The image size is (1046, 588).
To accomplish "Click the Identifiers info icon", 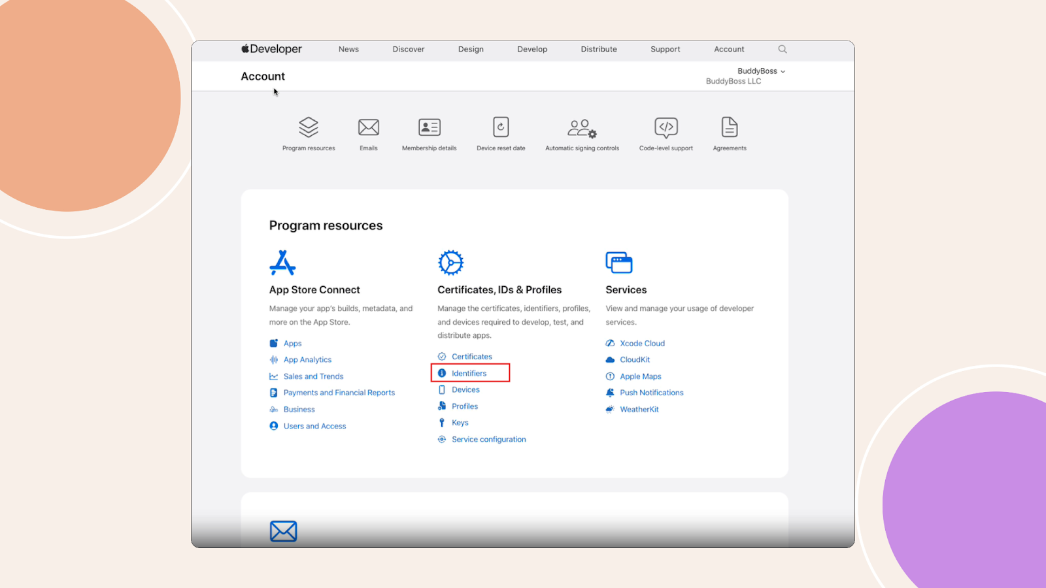I will (x=442, y=373).
